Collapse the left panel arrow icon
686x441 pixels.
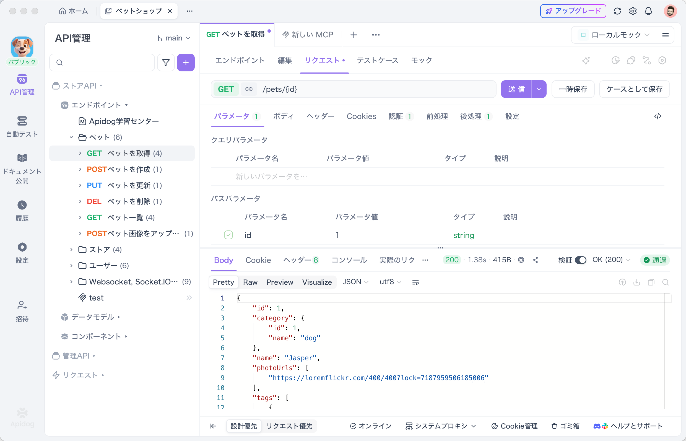pyautogui.click(x=213, y=426)
